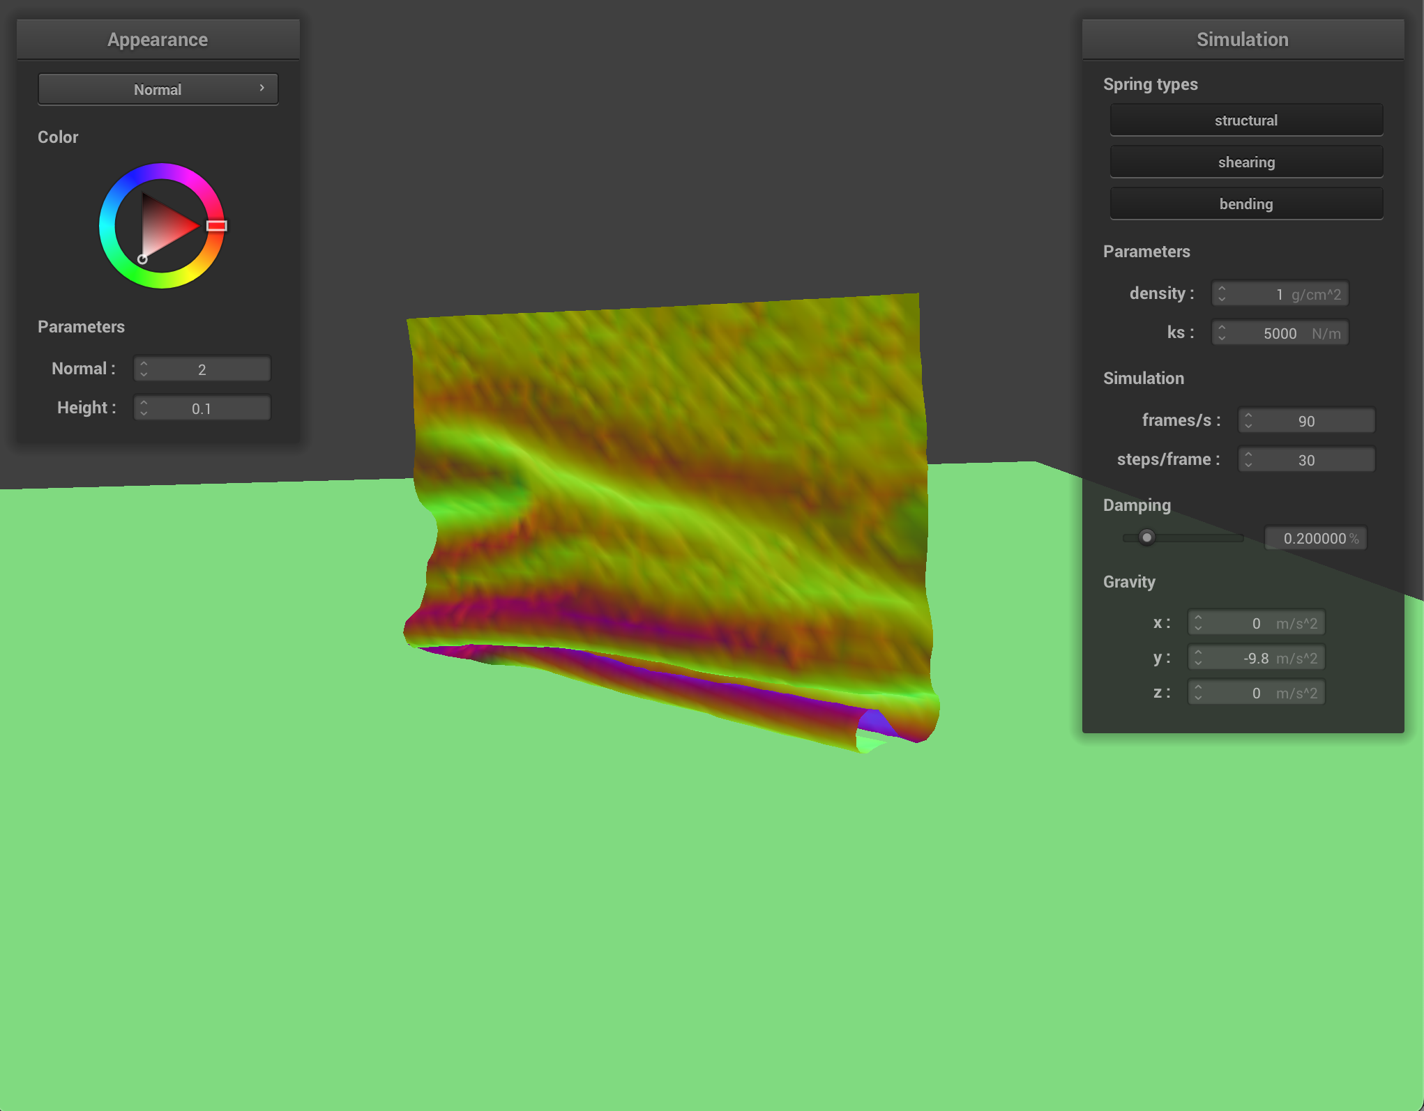Open the Normal shader dropdown

click(158, 89)
